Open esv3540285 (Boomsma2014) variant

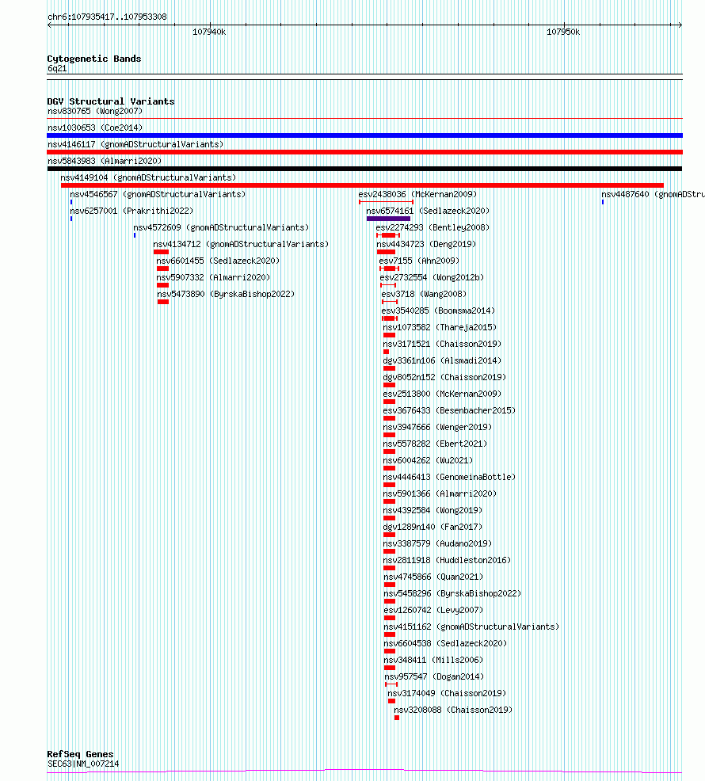point(438,310)
